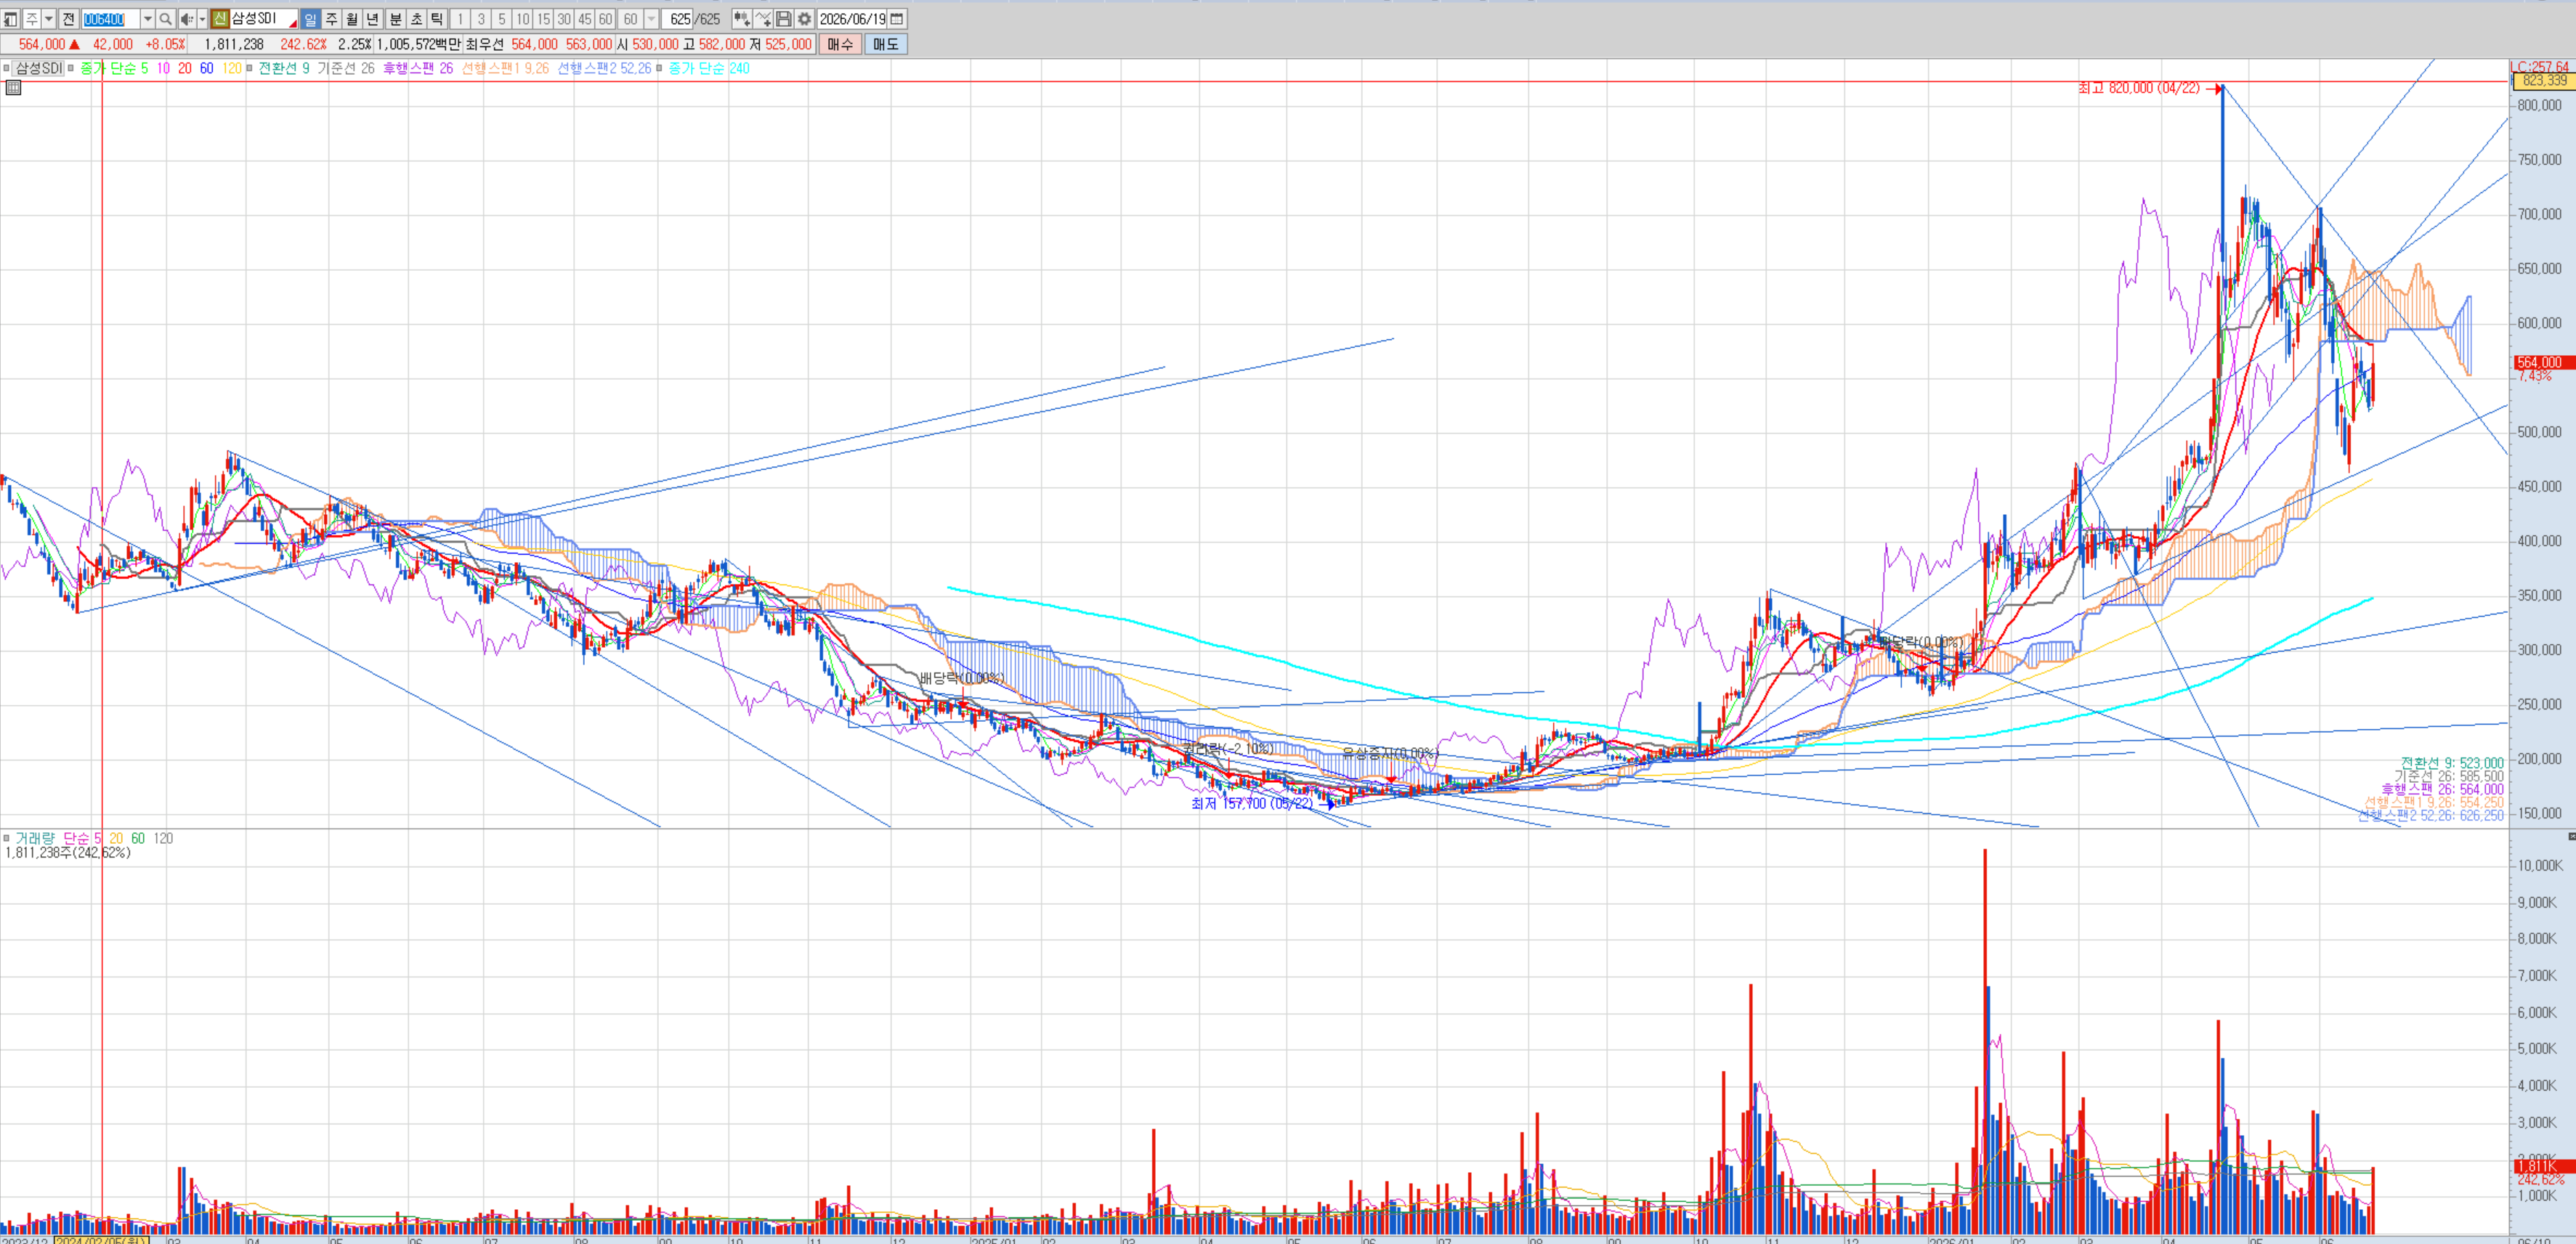Screen dimensions: 2576x1244
Task: Click the square marker before 거래량 legend
Action: click(6, 838)
